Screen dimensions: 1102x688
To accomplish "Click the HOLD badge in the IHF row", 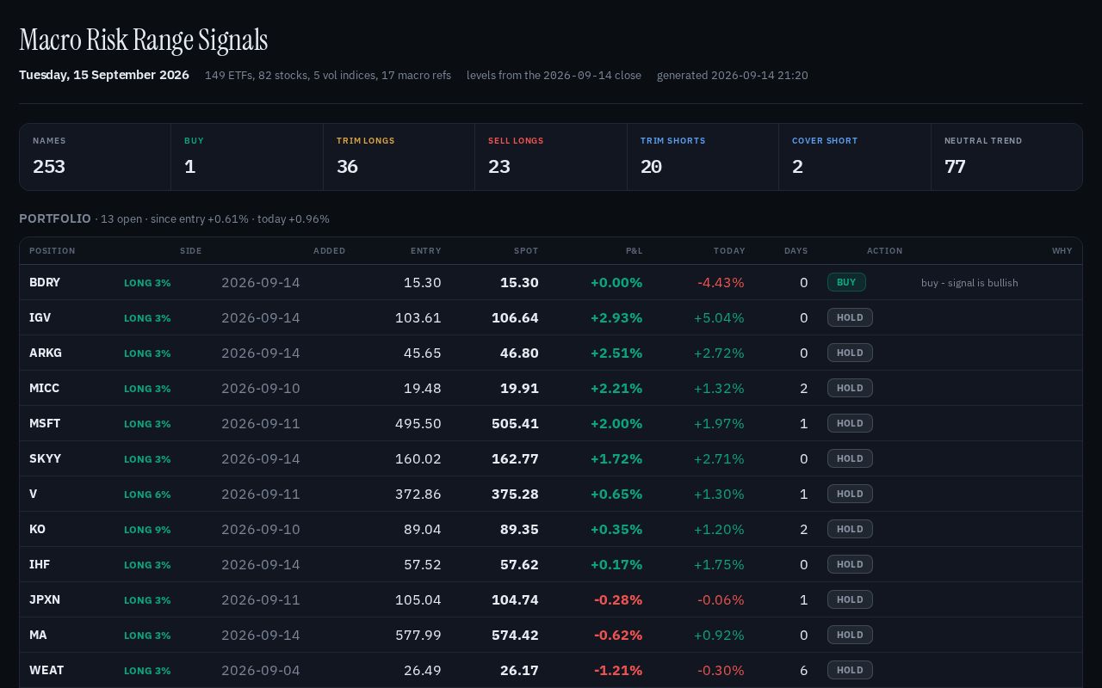I will coord(850,564).
